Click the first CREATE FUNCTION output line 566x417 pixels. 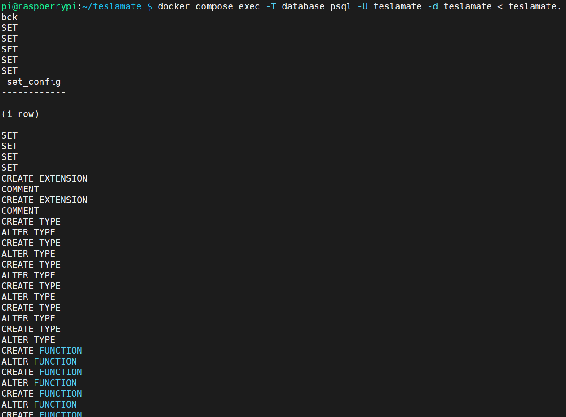pos(42,351)
